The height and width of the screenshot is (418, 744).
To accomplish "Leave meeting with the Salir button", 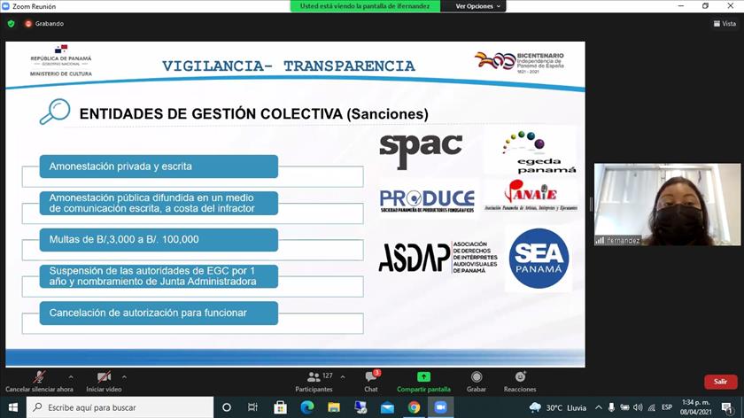I will click(720, 382).
